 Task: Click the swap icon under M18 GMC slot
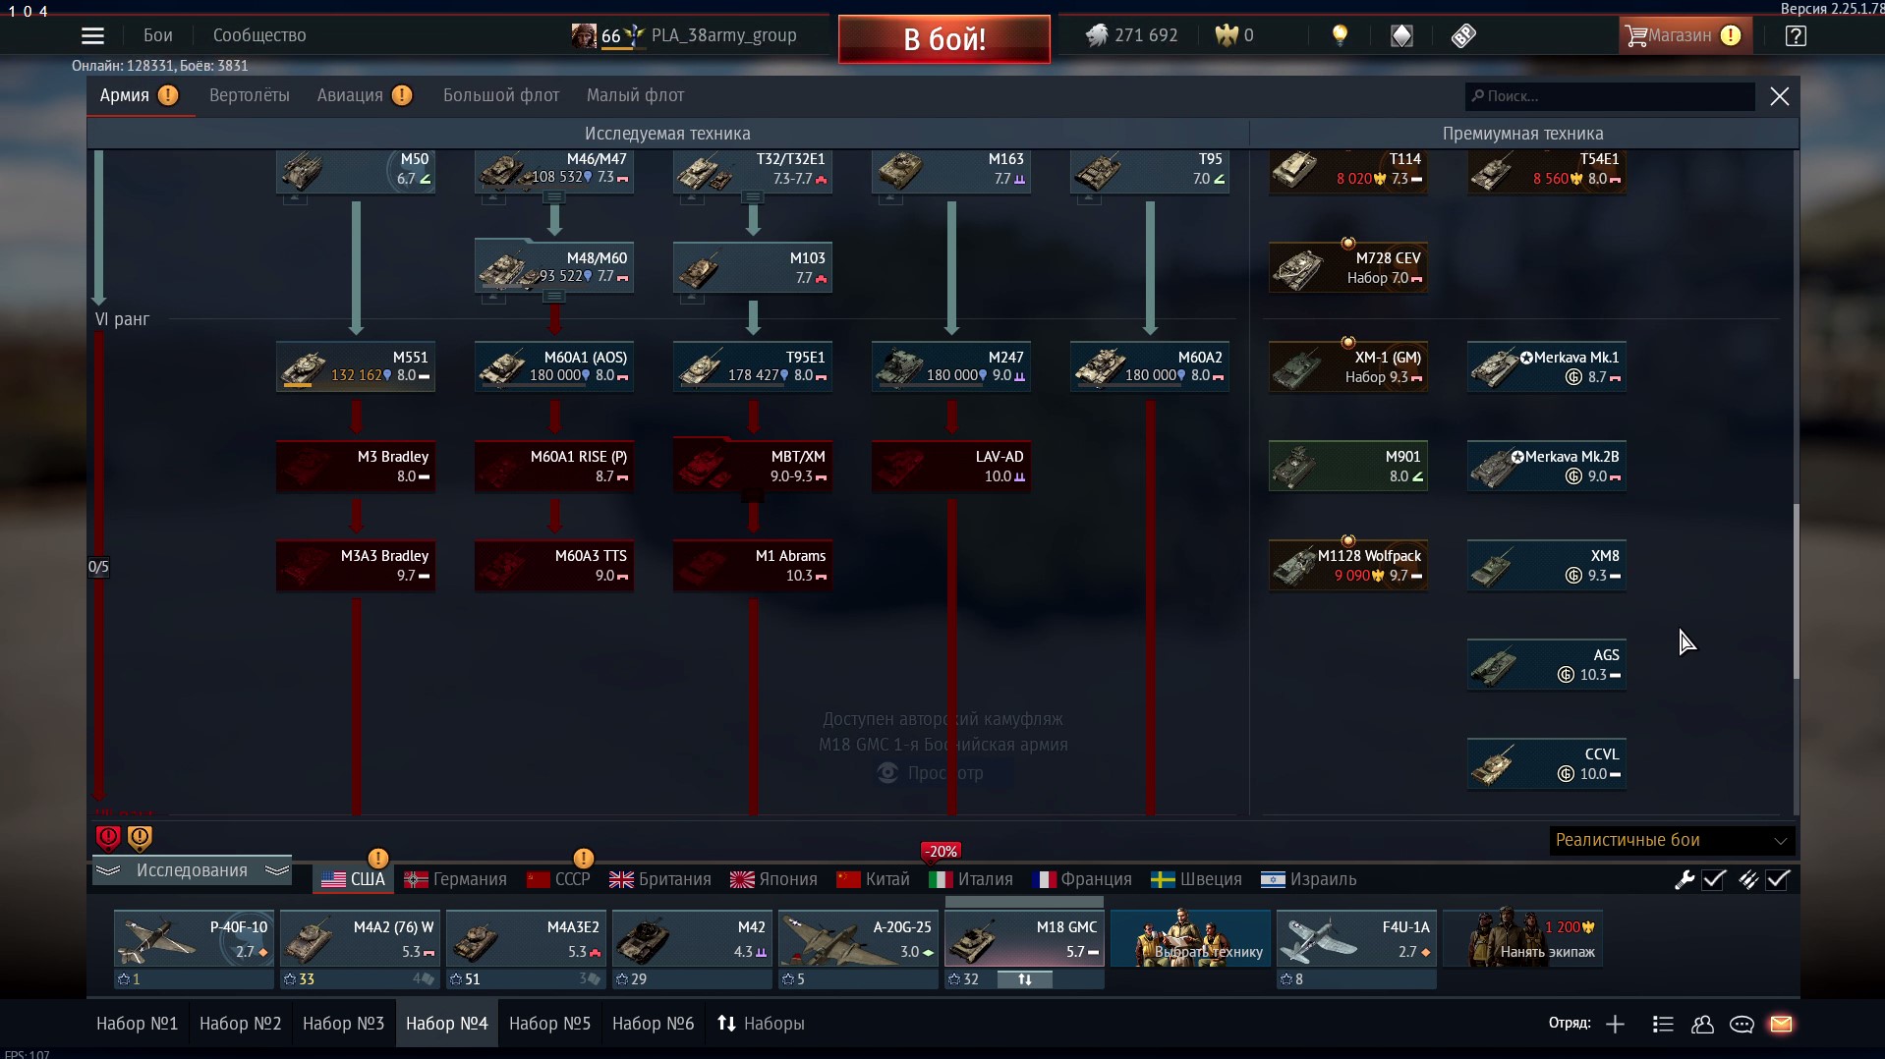point(1024,979)
